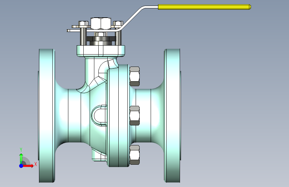Select the left small bolt head on the stop plate
Image resolution: width=289 pixels, height=187 pixels.
click(x=83, y=23)
